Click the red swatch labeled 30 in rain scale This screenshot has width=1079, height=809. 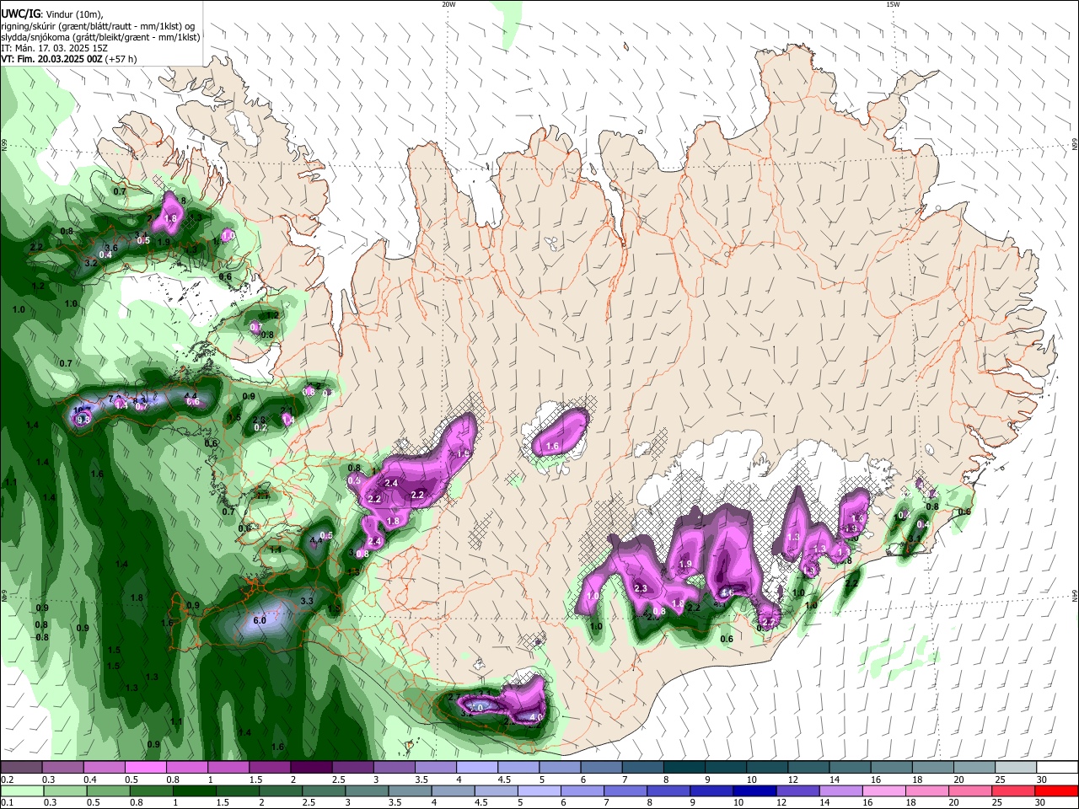coord(1055,790)
